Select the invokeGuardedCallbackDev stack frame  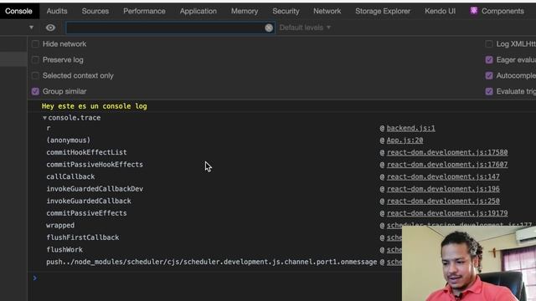95,189
